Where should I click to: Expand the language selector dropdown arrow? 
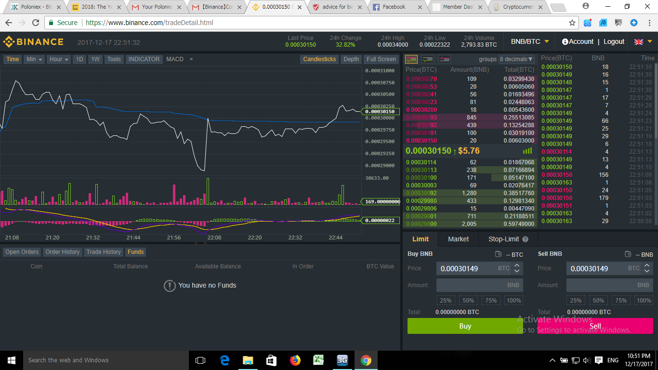[650, 42]
